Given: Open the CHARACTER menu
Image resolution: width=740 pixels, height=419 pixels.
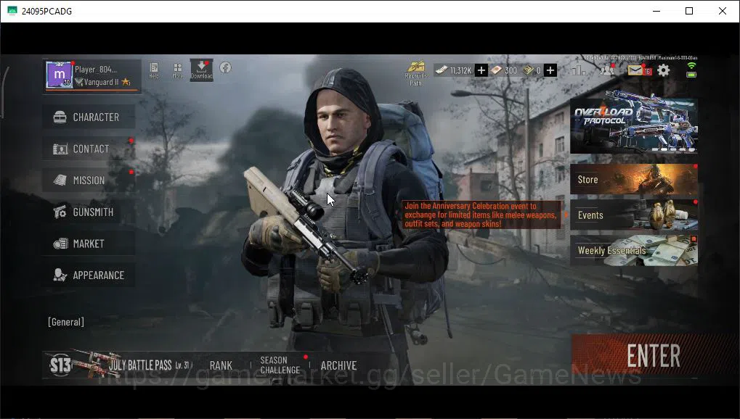Looking at the screenshot, I should (x=89, y=117).
